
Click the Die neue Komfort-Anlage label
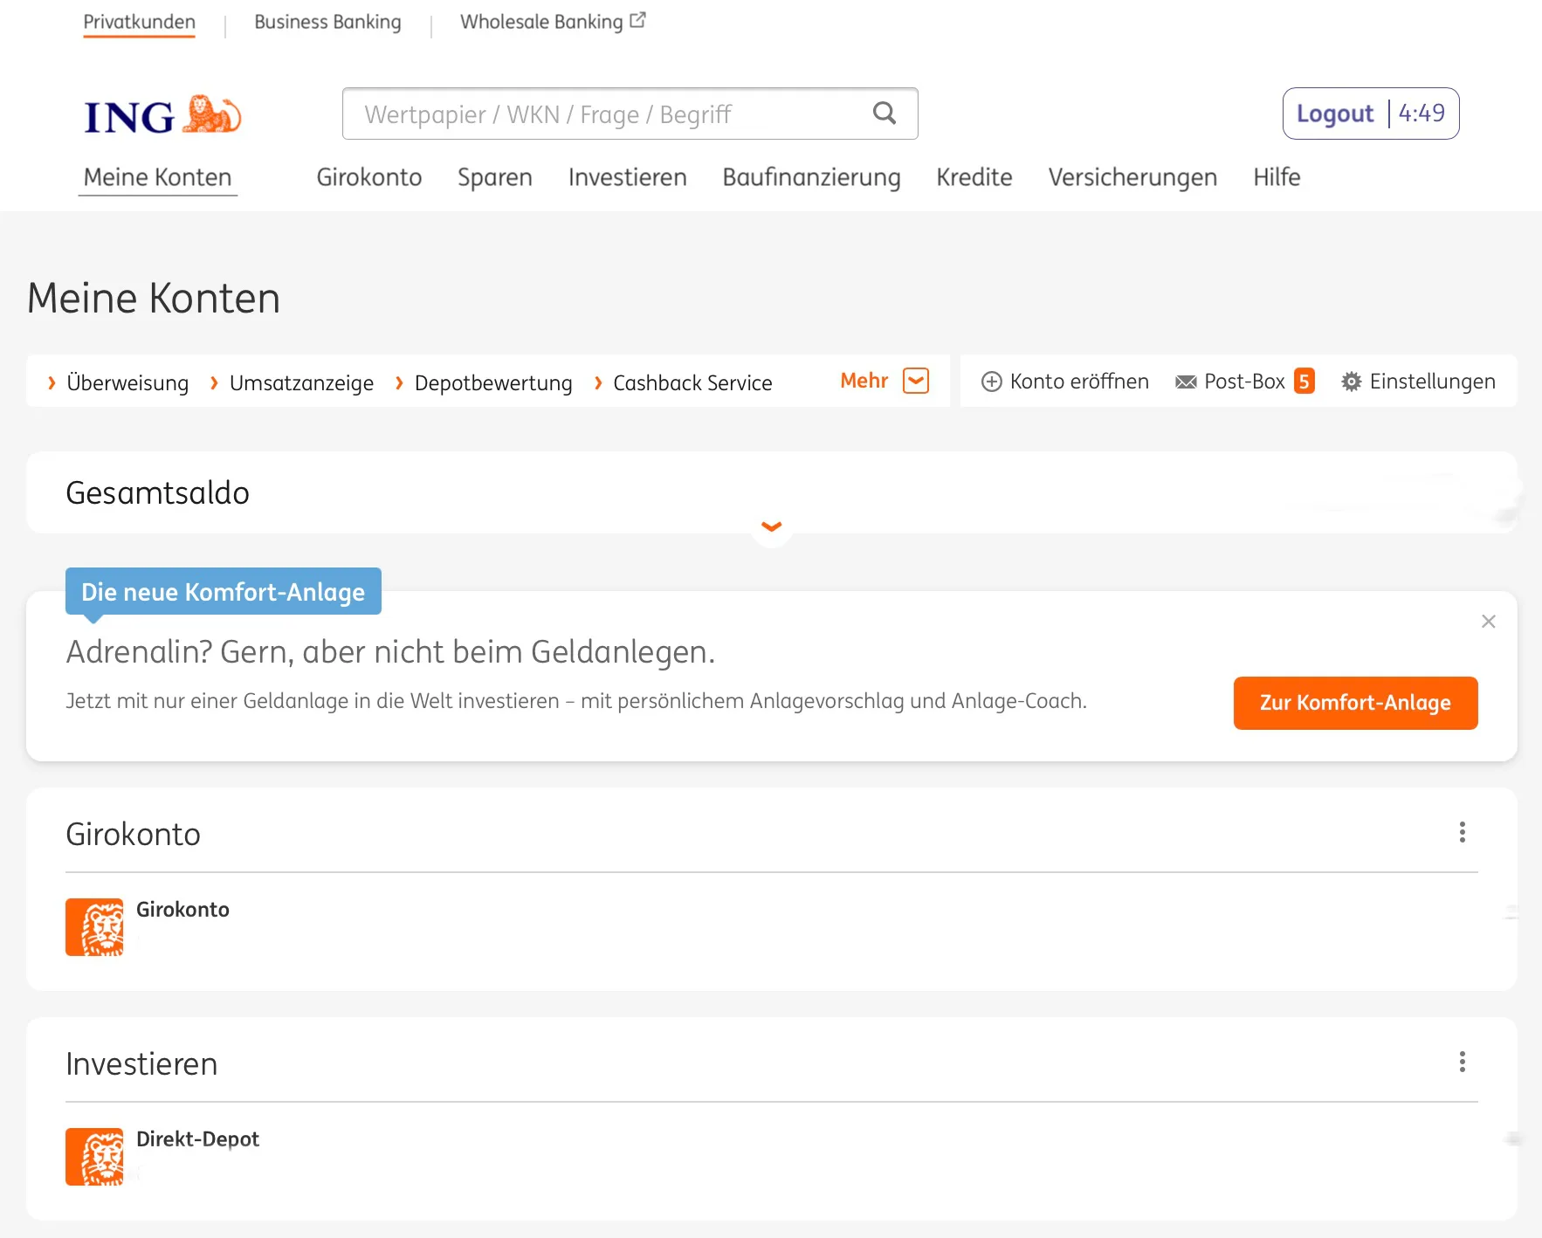click(x=224, y=591)
